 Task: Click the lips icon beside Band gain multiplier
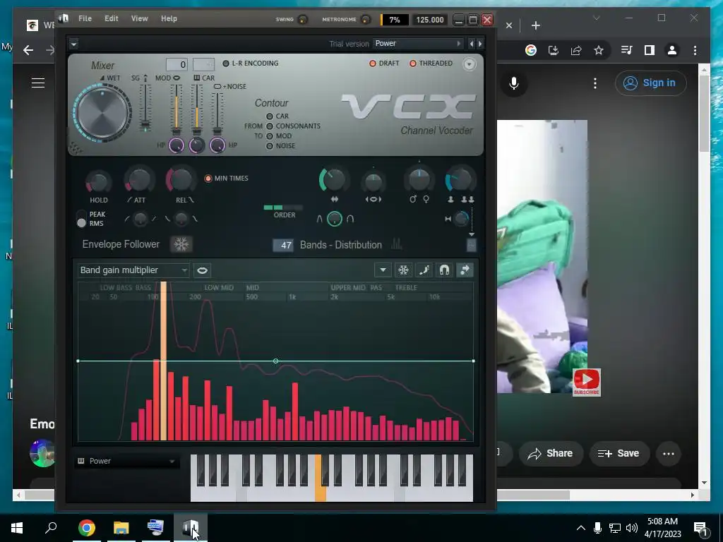point(202,270)
